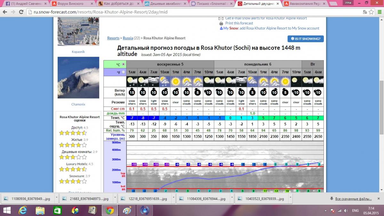This screenshot has width=384, height=216.
Task: Open Internet Explorer from the taskbar
Action: click(x=23, y=210)
